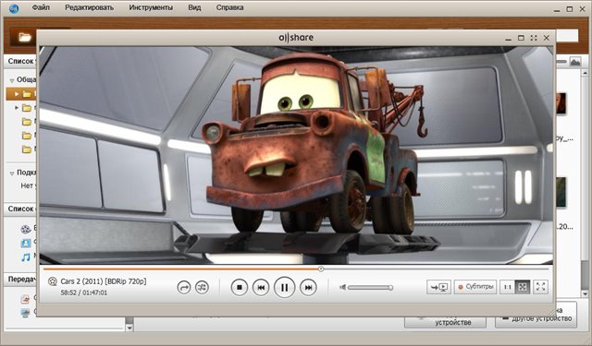This screenshot has width=592, height=346.
Task: Switch to 1:1 video size
Action: point(507,287)
